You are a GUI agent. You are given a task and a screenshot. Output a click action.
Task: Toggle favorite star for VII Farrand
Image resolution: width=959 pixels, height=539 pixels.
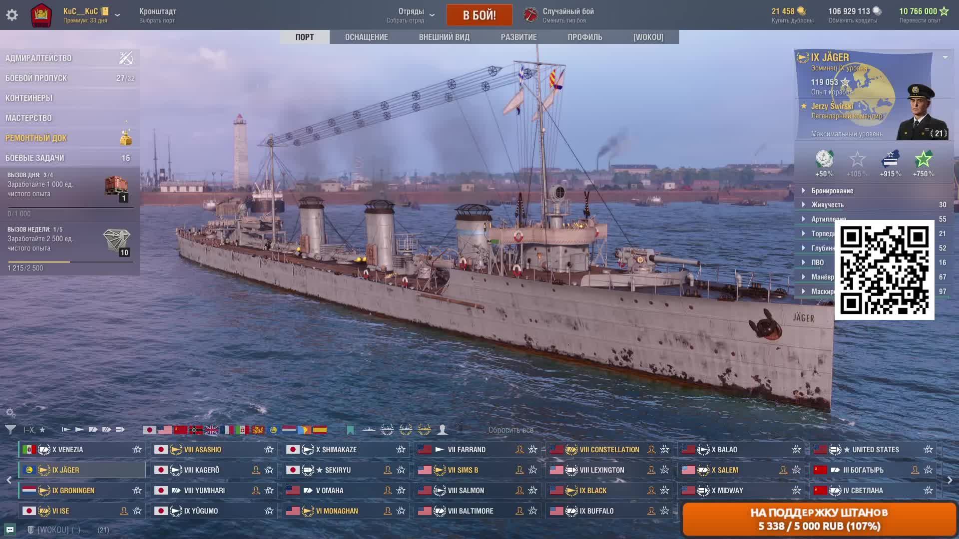pos(533,450)
